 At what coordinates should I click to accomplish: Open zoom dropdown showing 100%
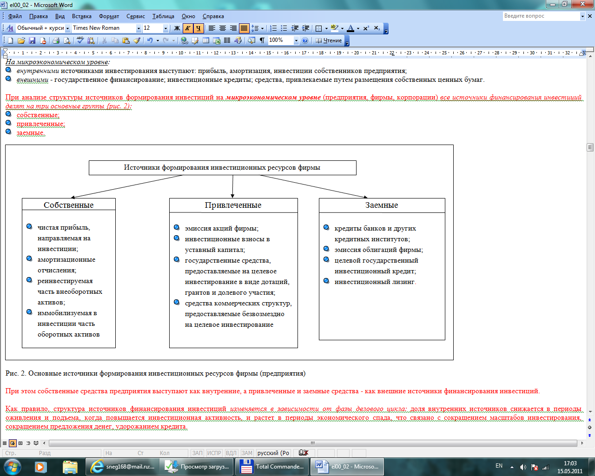coord(296,40)
